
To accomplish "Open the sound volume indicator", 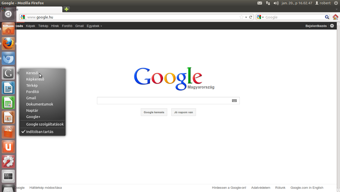I will [276, 3].
